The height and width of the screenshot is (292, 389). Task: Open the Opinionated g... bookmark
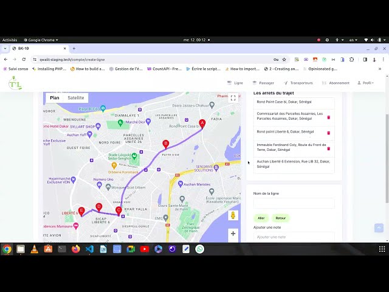pos(320,69)
